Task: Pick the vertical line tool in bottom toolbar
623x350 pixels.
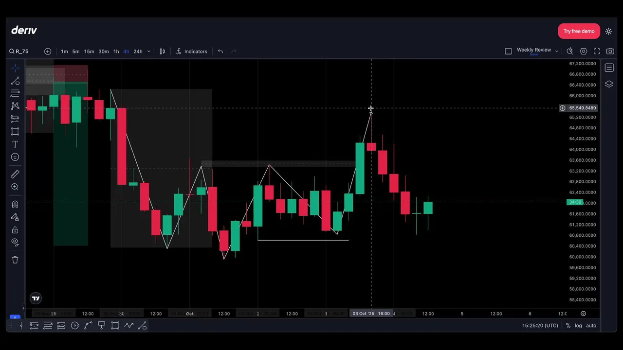Action: tap(21, 326)
